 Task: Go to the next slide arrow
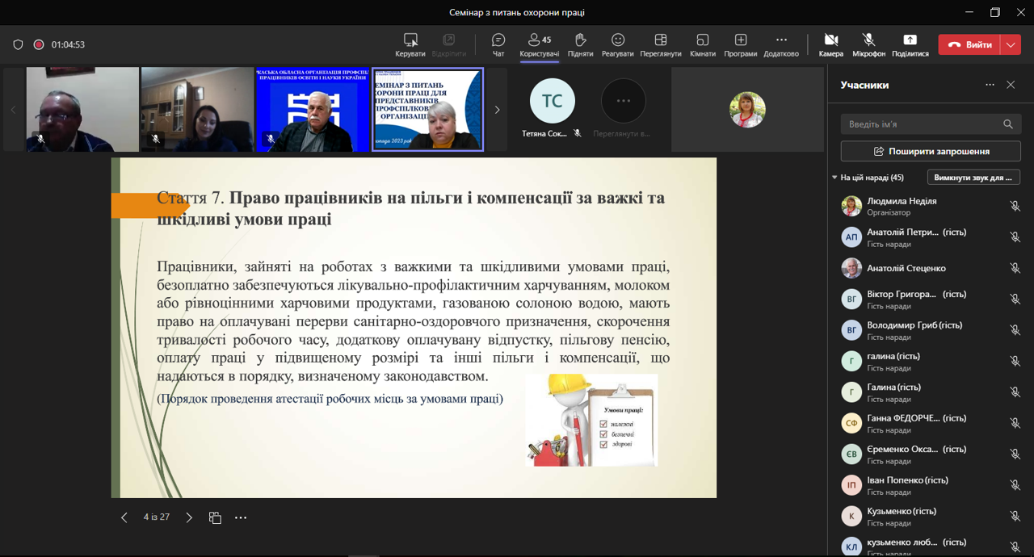tap(189, 517)
